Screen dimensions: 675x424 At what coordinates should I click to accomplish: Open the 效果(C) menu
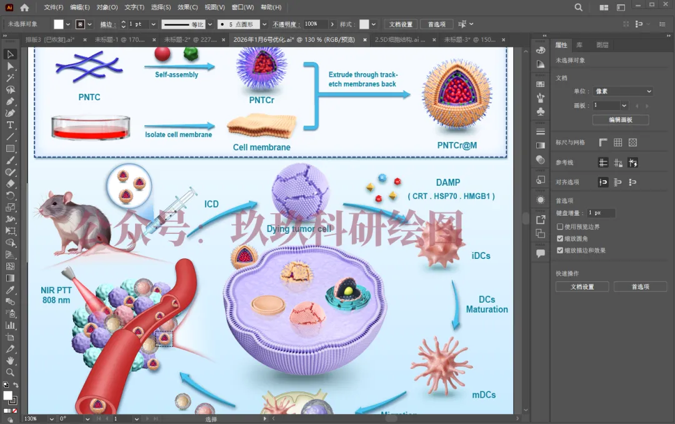[187, 8]
